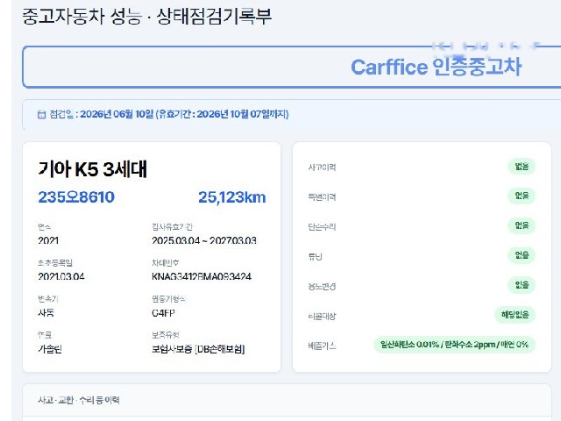The height and width of the screenshot is (421, 561).
Task: Click the inspection period 2025.03.04 ~ 2027.03.03
Action: click(x=204, y=240)
